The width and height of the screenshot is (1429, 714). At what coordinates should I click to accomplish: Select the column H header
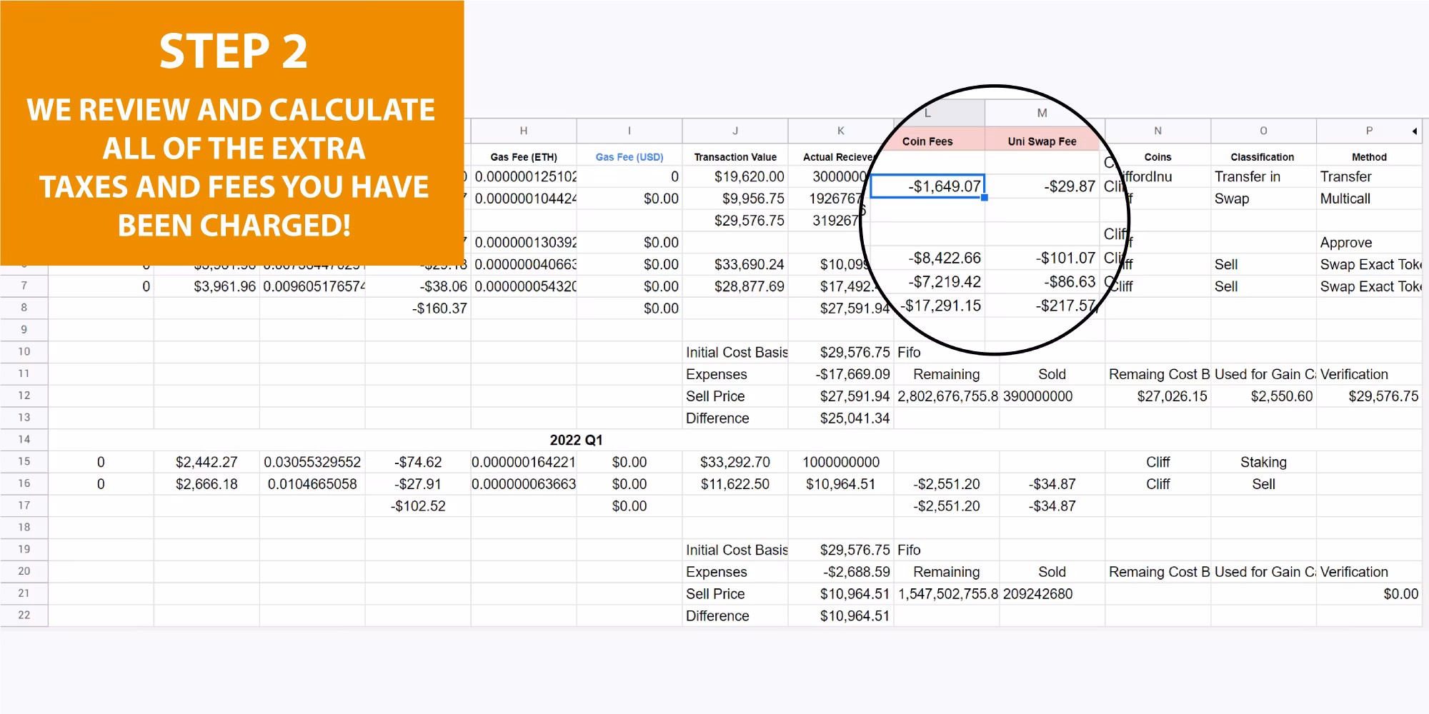click(523, 131)
